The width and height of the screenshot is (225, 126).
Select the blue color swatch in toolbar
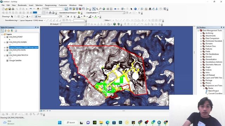(x=35, y=13)
